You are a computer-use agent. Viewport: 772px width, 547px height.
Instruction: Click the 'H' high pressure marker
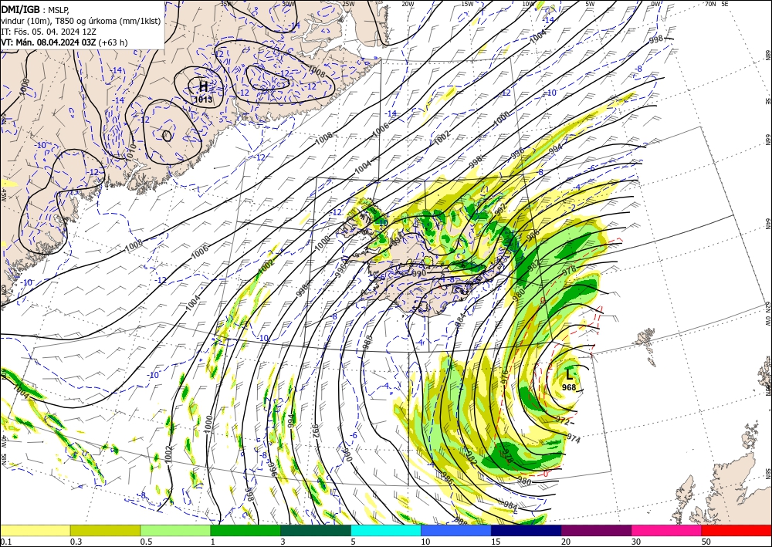[203, 87]
